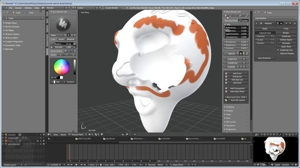Click the layer icon beside Add Glow
This screenshot has height=168, width=300.
coord(226,83)
